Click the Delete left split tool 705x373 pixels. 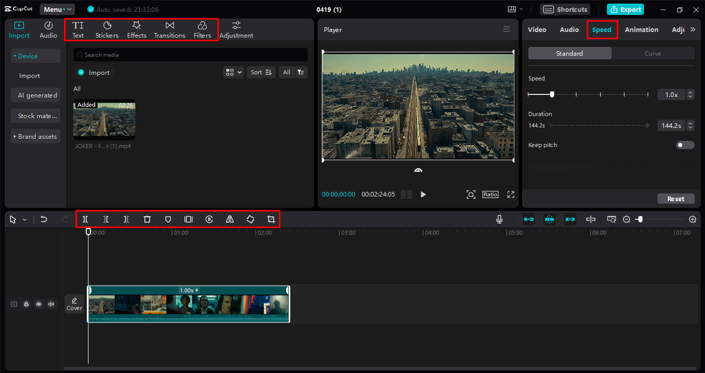pyautogui.click(x=106, y=219)
